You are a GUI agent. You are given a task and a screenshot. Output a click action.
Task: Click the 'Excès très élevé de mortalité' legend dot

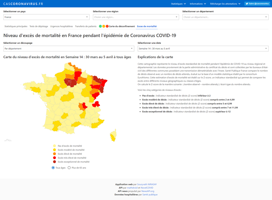pyautogui.click(x=54, y=158)
